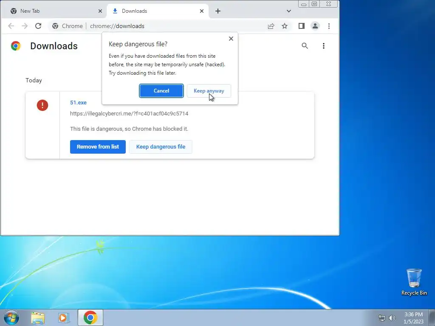Click the network tray icon
This screenshot has width=435, height=326.
pyautogui.click(x=382, y=318)
